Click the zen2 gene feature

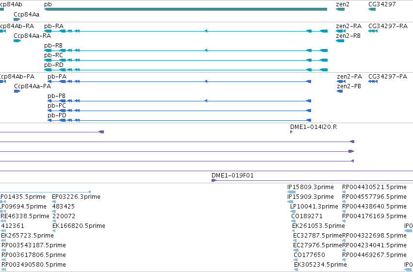pyautogui.click(x=340, y=9)
